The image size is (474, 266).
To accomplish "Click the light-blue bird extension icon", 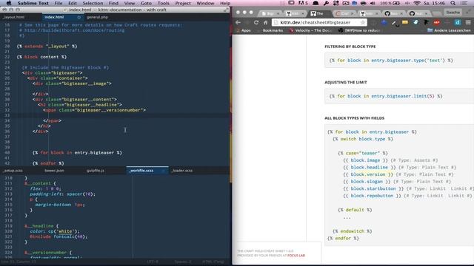I will point(415,22).
